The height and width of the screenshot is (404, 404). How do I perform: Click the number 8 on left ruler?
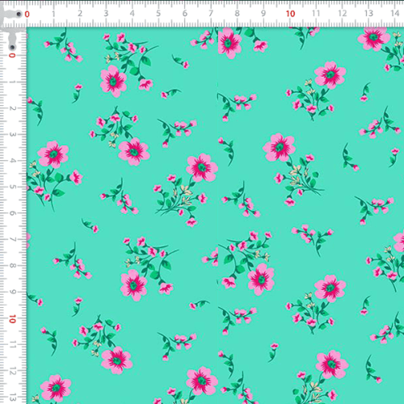12,266
